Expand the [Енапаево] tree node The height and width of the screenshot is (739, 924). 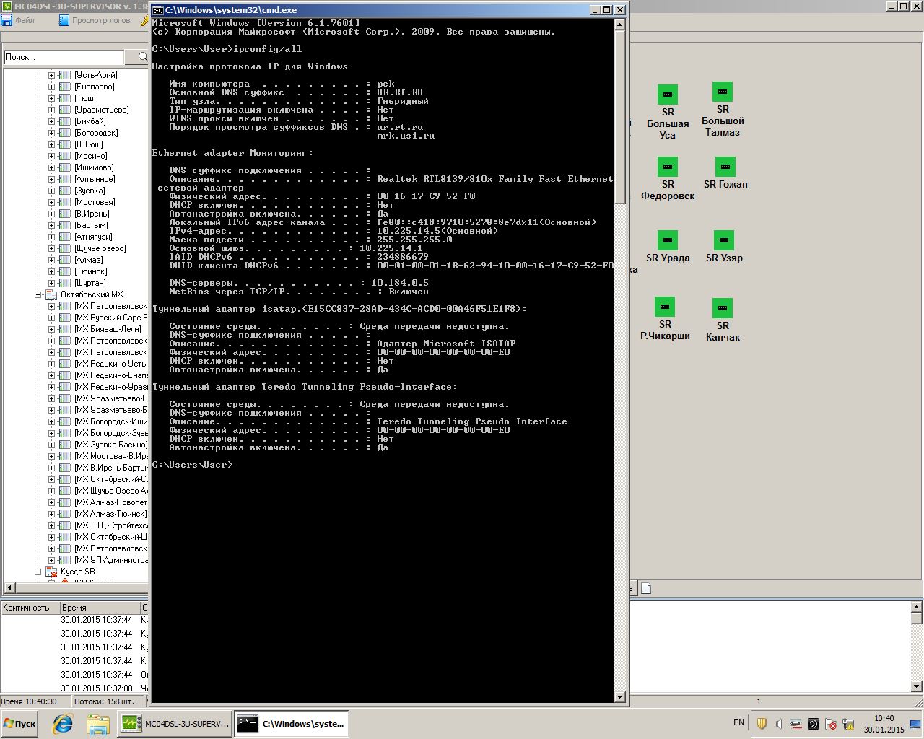[x=51, y=87]
